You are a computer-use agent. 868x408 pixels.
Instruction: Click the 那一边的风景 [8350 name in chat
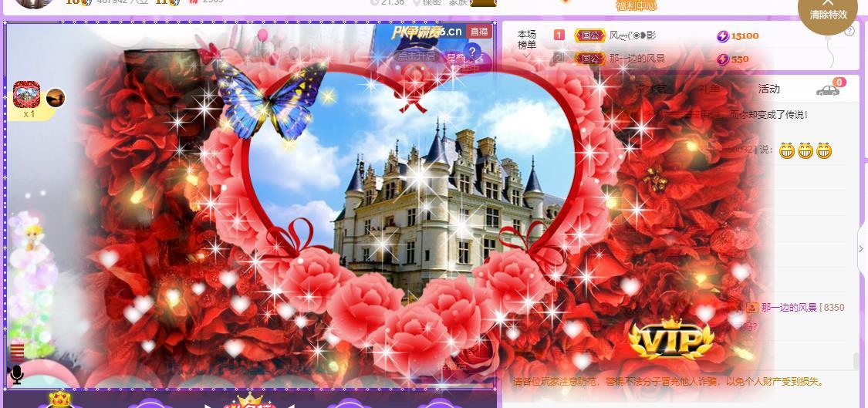(802, 307)
